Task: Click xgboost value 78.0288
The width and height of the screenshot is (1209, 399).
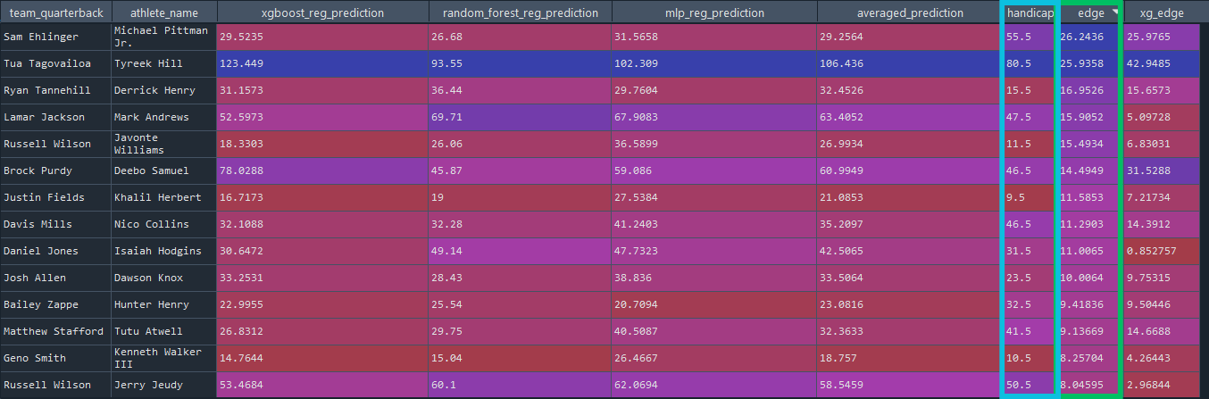Action: pos(321,171)
